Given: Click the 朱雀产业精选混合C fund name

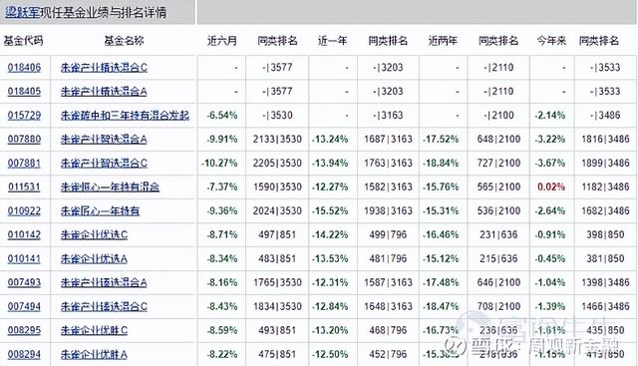Looking at the screenshot, I should click(x=104, y=68).
